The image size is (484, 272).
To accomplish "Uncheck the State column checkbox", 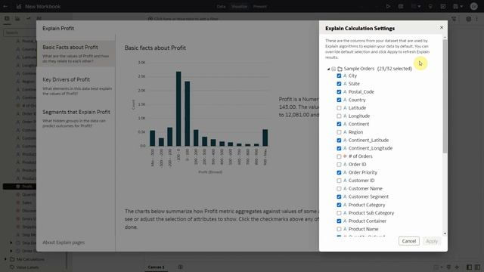I will (x=339, y=84).
